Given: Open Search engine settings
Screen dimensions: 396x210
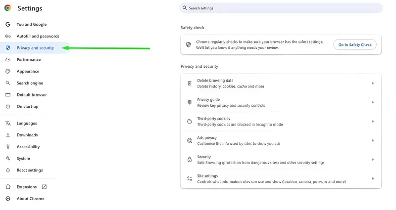Looking at the screenshot, I should point(30,83).
